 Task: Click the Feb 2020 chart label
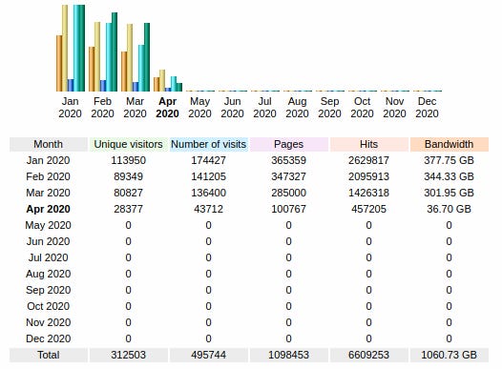coord(102,108)
